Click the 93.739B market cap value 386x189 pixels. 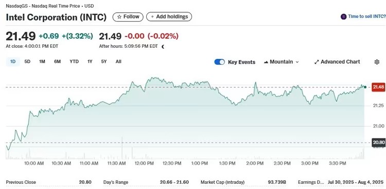click(277, 182)
